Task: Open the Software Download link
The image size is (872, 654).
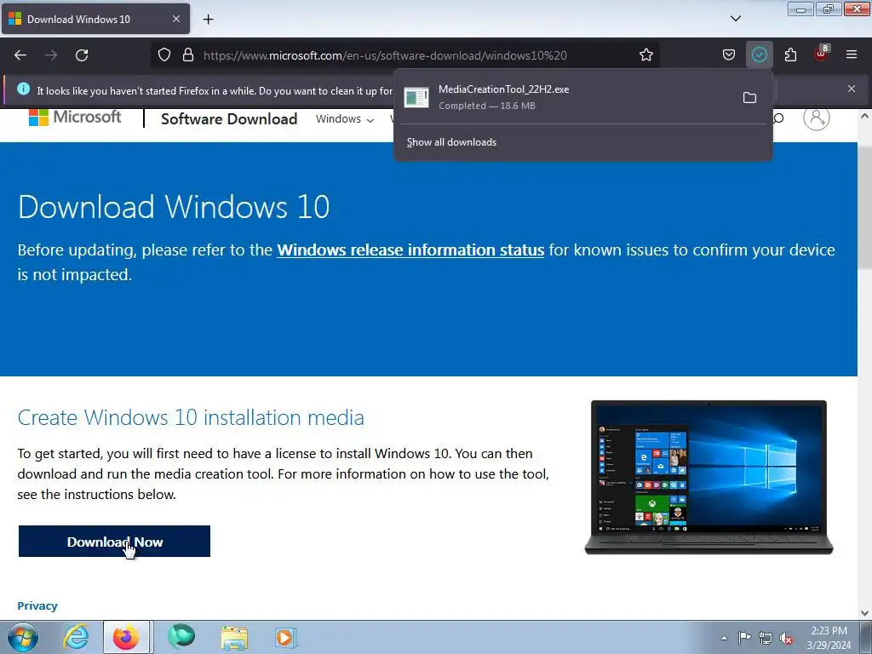Action: pos(229,119)
